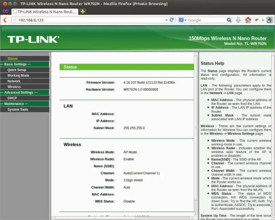Click the Status Help heading
The width and height of the screenshot is (275, 220).
[212, 63]
